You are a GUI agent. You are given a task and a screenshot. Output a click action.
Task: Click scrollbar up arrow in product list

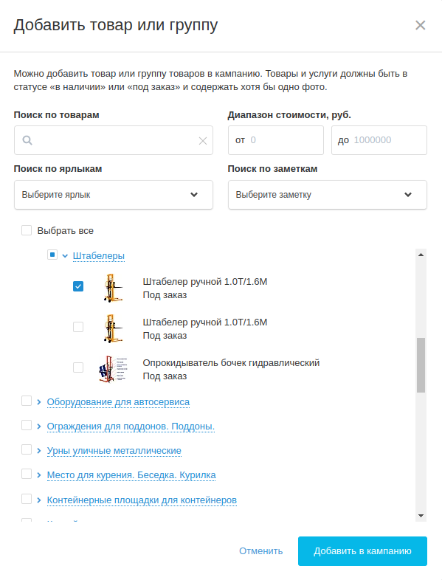[421, 255]
